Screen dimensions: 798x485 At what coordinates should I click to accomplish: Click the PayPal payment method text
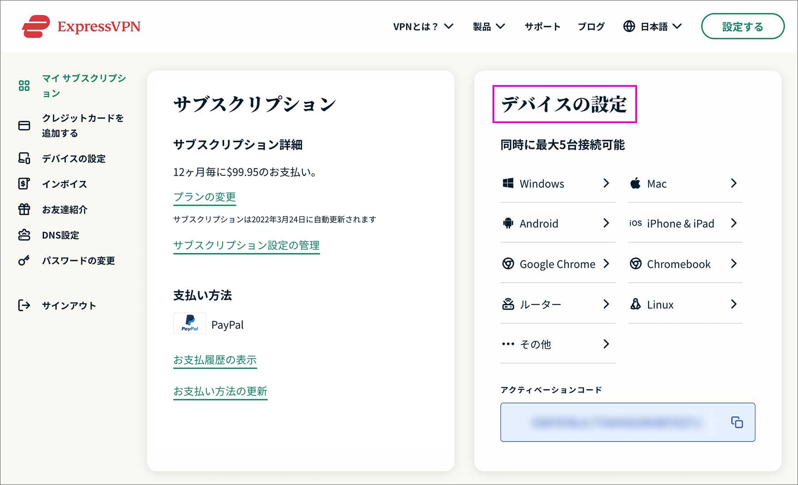pos(227,325)
